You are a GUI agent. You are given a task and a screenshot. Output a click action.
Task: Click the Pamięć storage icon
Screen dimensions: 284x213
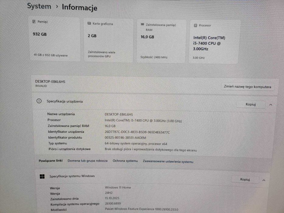click(34, 22)
